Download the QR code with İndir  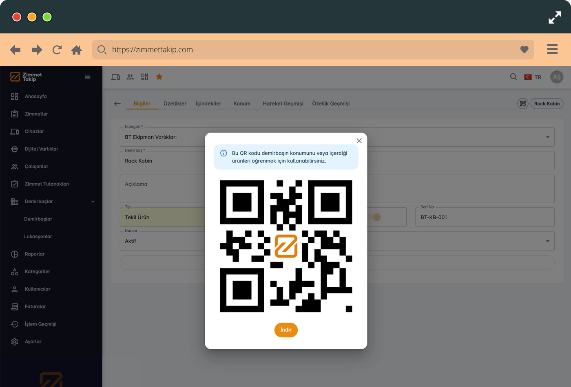coord(286,330)
